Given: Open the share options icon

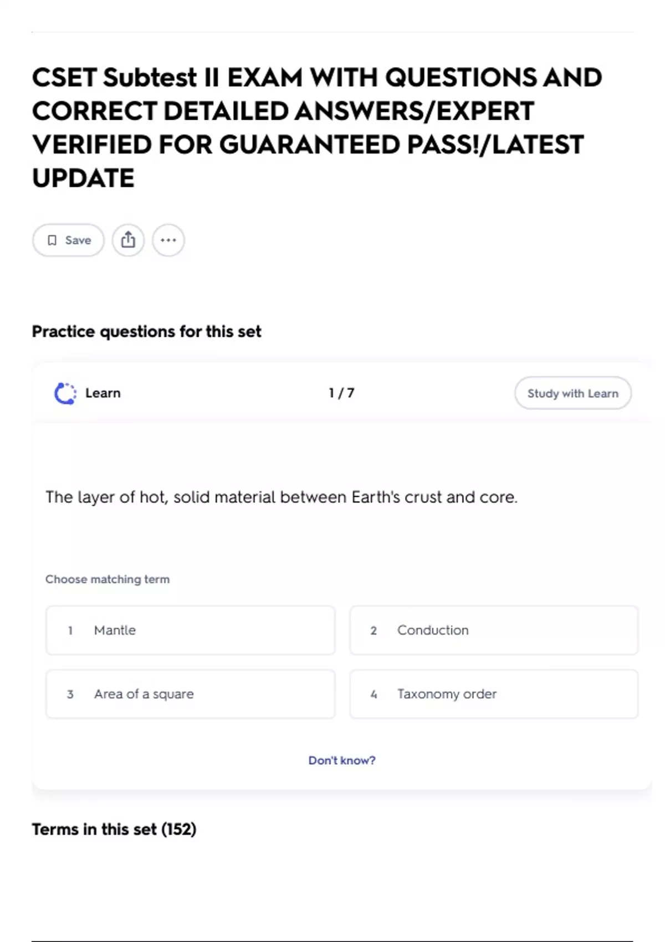Looking at the screenshot, I should click(x=128, y=240).
